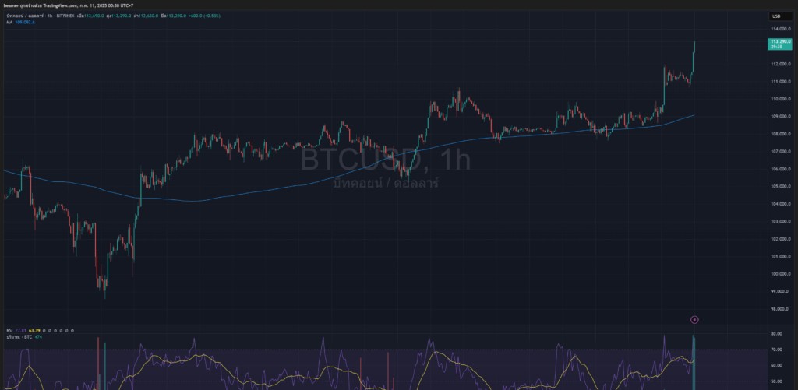Image resolution: width=798 pixels, height=390 pixels.
Task: Click the 100,000.0 price axis label
Action: [x=780, y=274]
